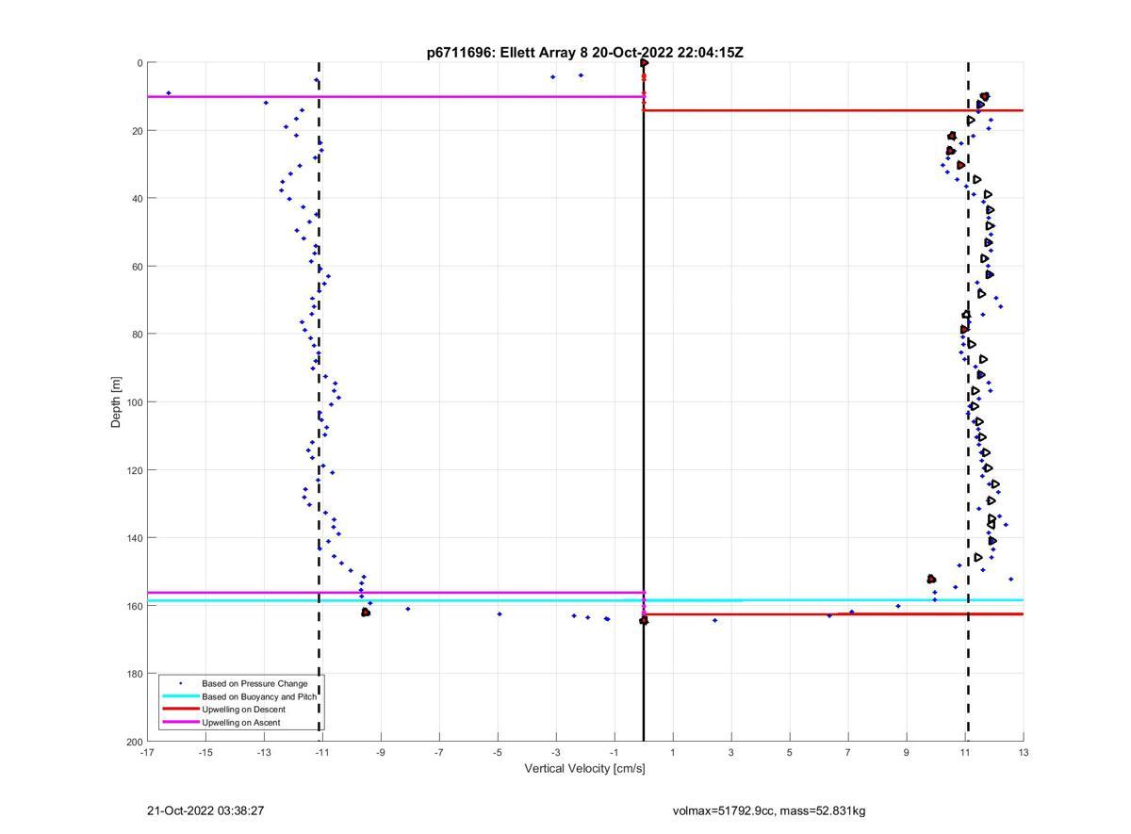Click the x-axis tick label '-15'
The width and height of the screenshot is (1131, 834).
click(205, 753)
